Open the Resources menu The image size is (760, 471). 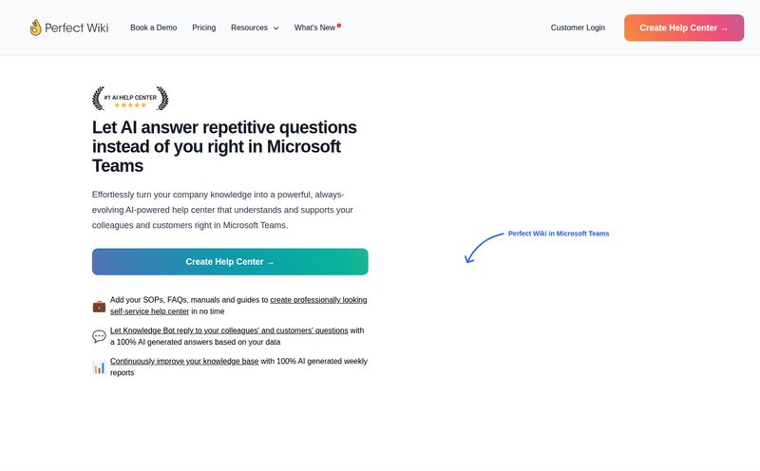point(255,28)
